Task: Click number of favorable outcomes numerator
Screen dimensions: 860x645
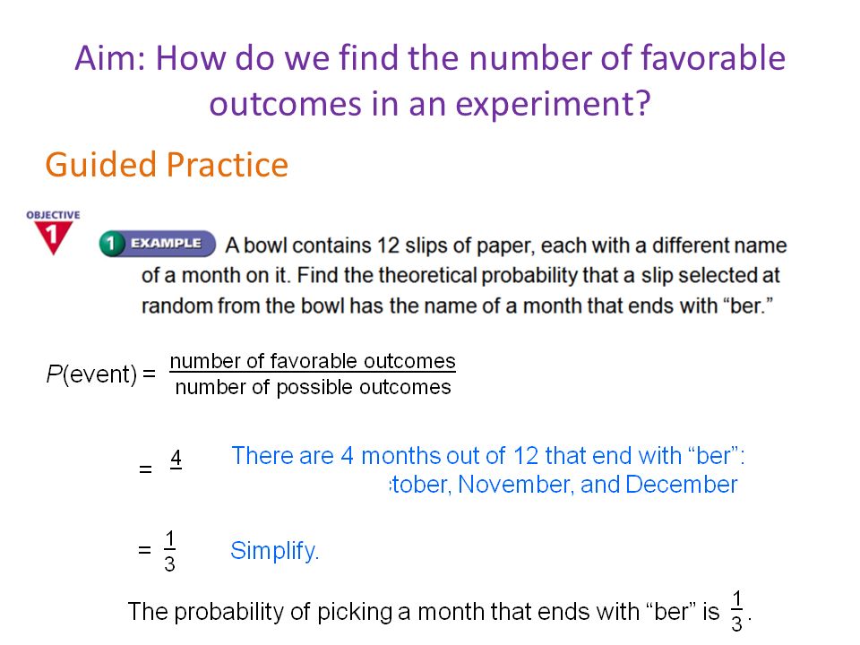Action: [x=313, y=361]
